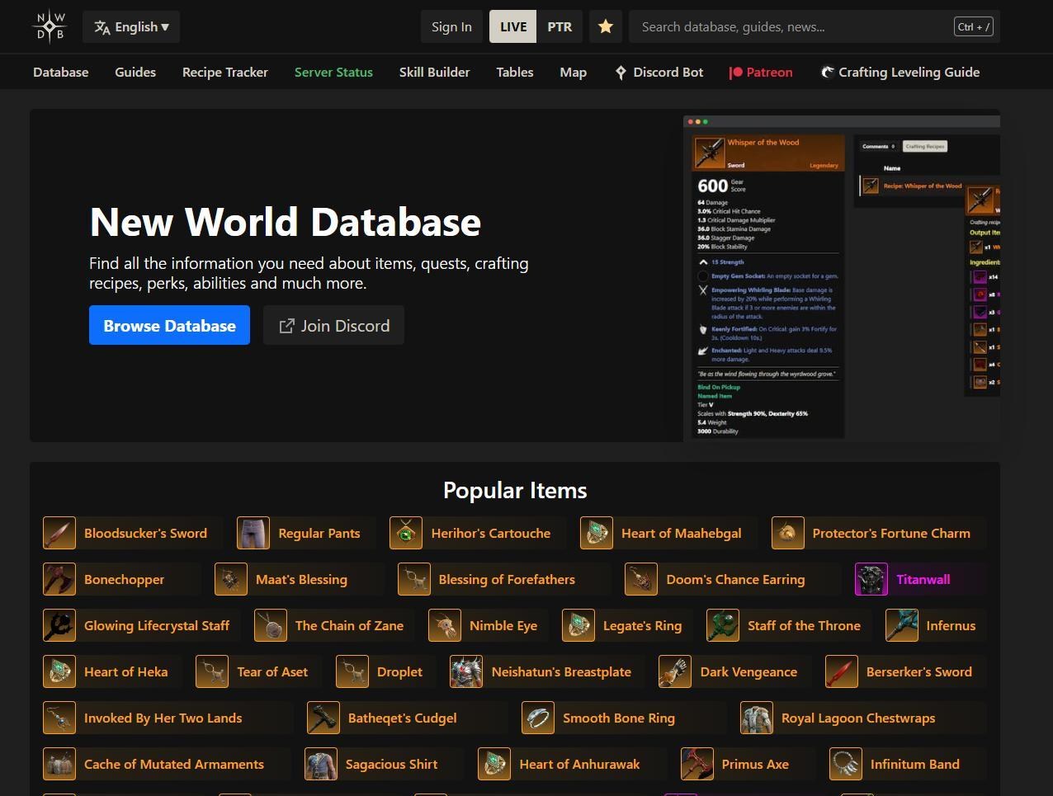The height and width of the screenshot is (796, 1053).
Task: Click the Infernus weapon icon
Action: point(901,626)
